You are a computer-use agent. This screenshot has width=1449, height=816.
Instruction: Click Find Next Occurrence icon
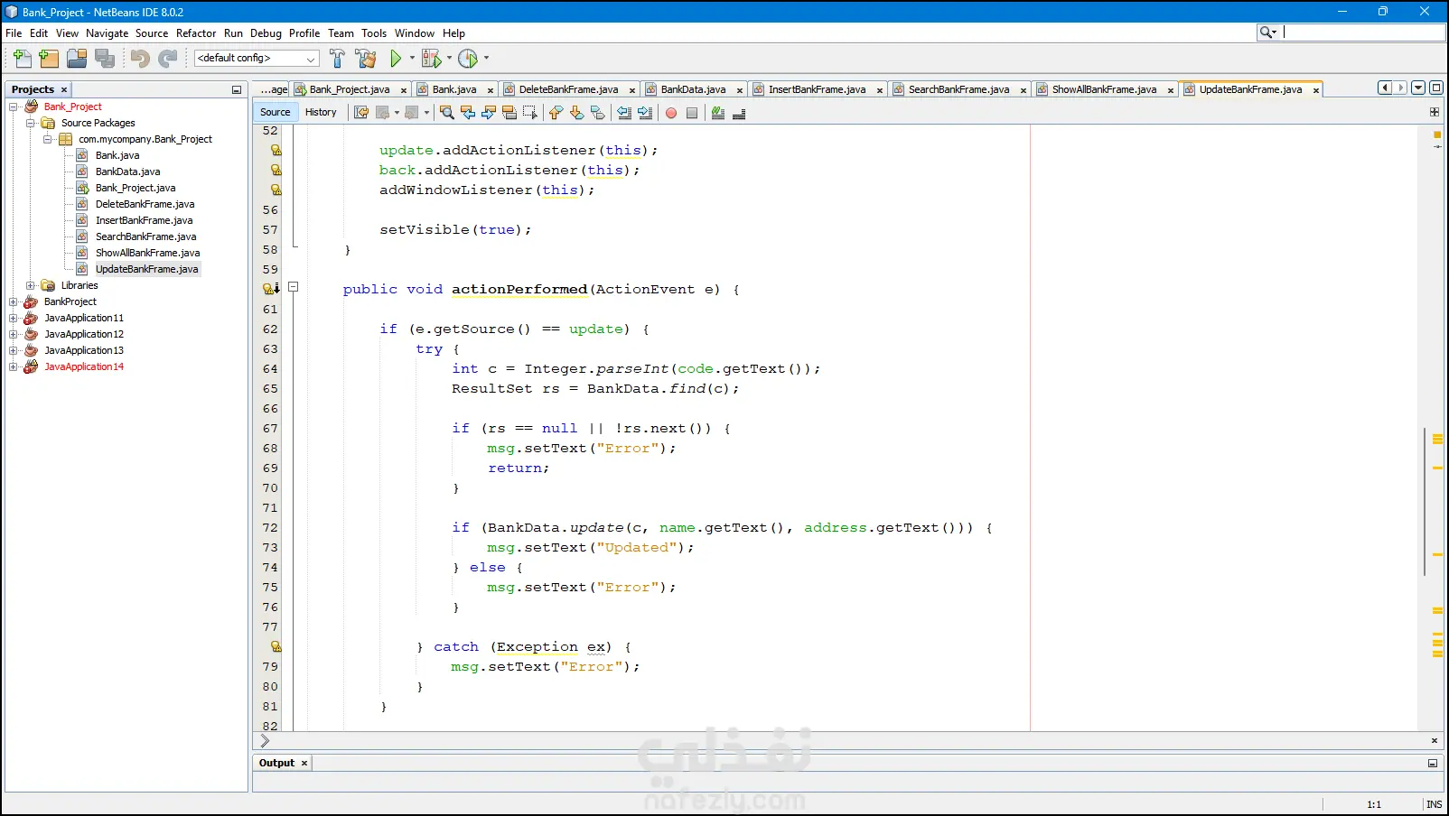[x=489, y=113]
